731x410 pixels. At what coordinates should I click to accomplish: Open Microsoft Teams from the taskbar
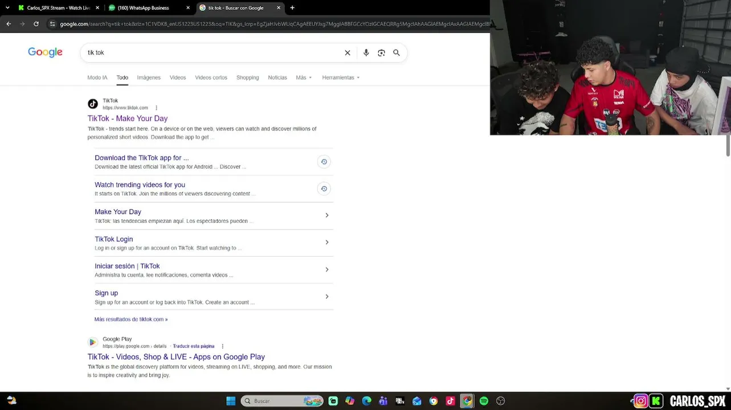383,401
